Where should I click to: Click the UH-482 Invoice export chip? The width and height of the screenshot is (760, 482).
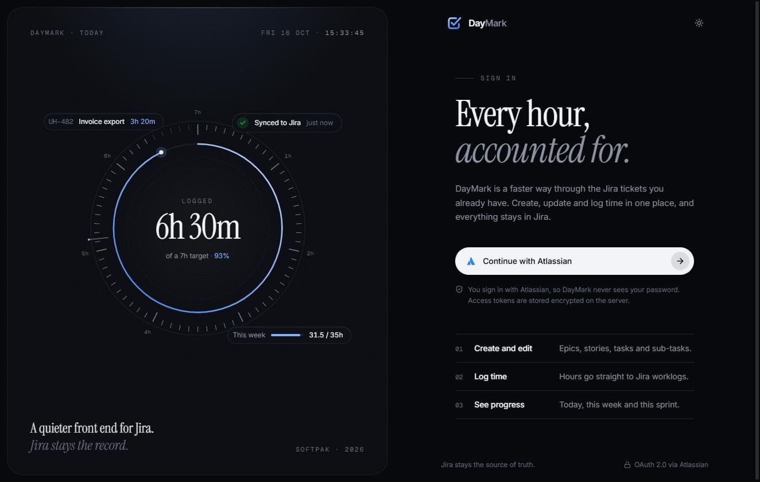point(103,122)
